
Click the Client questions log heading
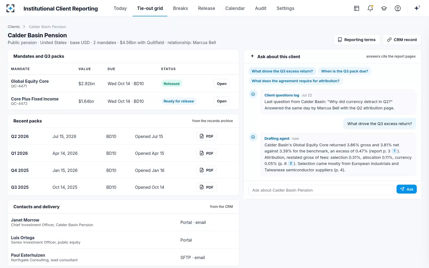(282, 95)
